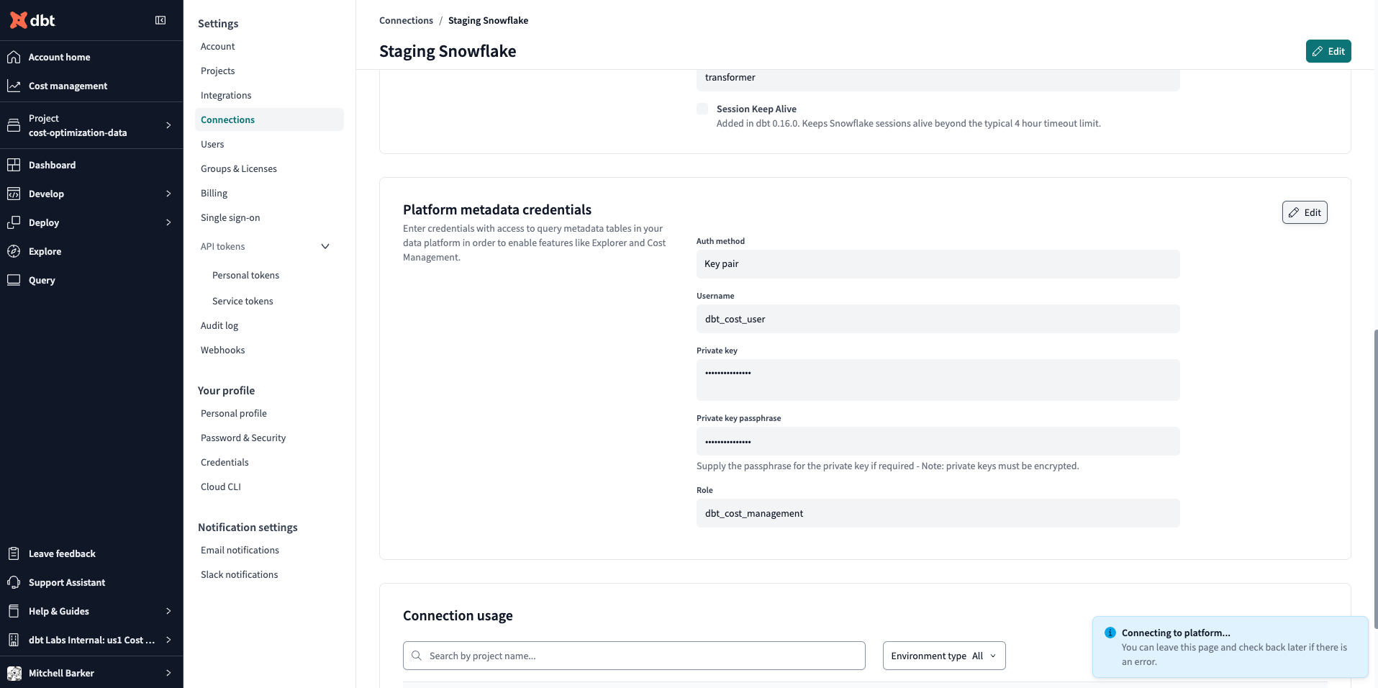Open Account home from the sidebar
The width and height of the screenshot is (1378, 688).
pyautogui.click(x=59, y=57)
